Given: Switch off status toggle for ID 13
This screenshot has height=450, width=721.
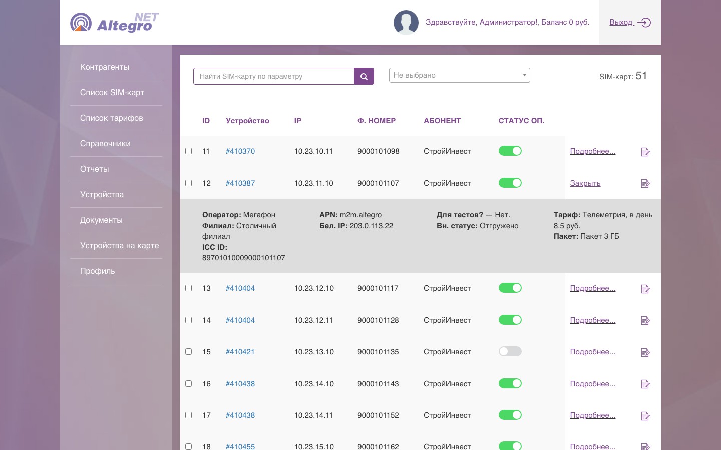Looking at the screenshot, I should tap(510, 288).
